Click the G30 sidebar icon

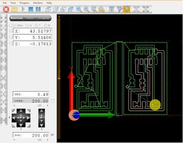click(3, 68)
